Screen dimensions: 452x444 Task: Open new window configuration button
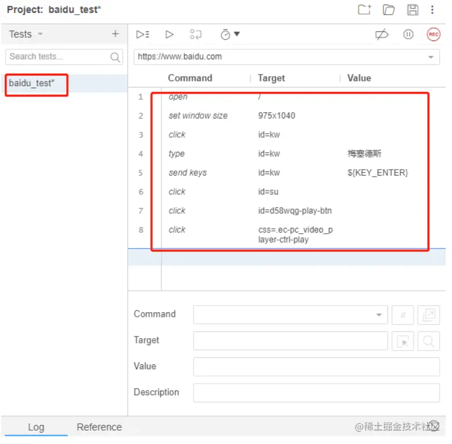(428, 315)
